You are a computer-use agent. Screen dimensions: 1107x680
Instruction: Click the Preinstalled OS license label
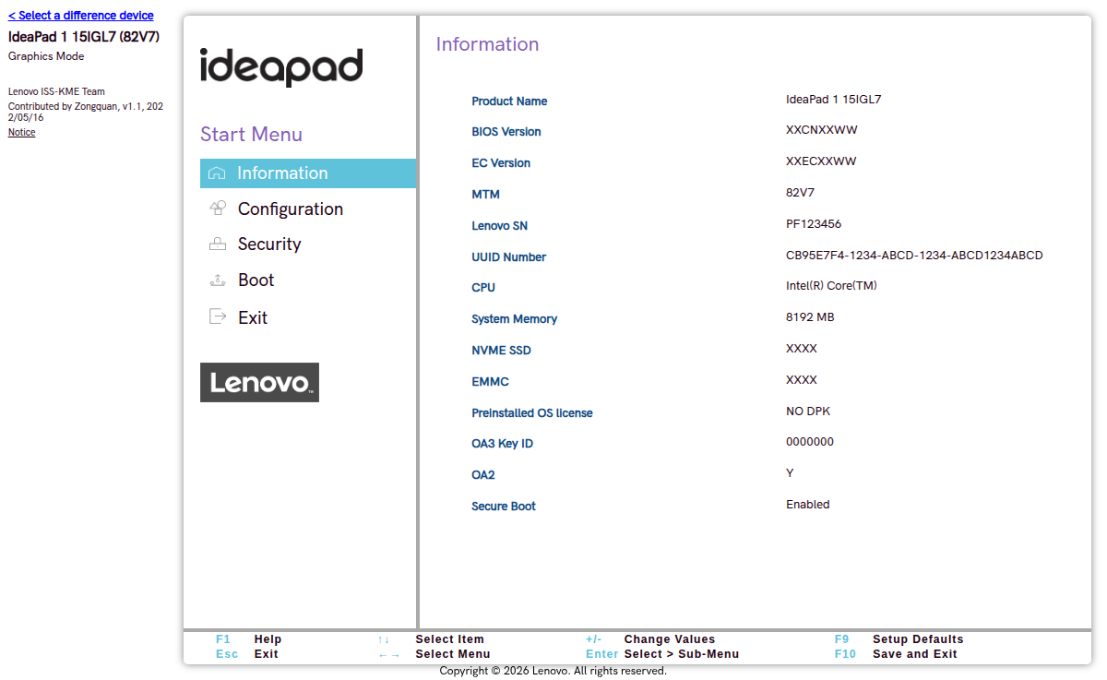click(x=532, y=413)
